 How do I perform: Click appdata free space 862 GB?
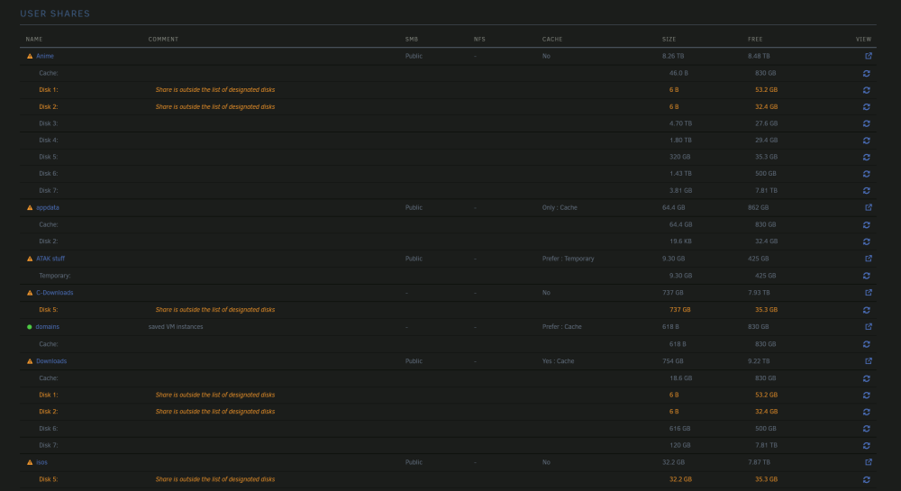759,207
